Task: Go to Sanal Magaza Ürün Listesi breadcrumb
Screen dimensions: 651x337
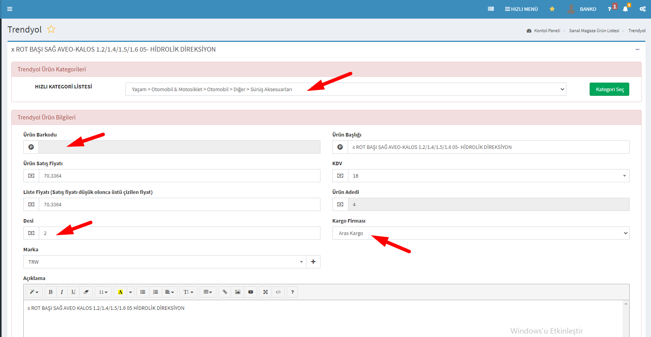Action: pyautogui.click(x=594, y=31)
